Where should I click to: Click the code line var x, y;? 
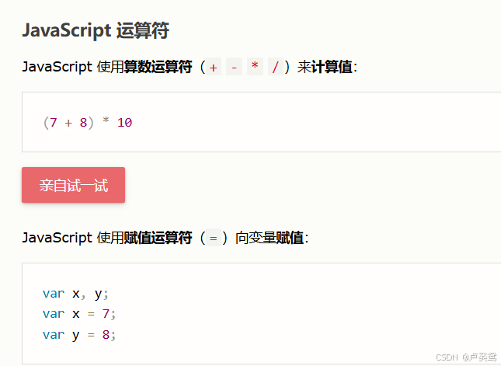pos(75,294)
